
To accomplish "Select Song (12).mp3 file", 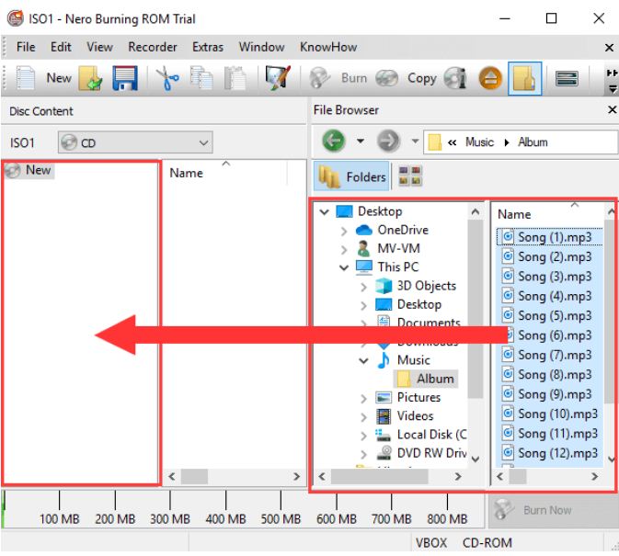I will click(550, 453).
